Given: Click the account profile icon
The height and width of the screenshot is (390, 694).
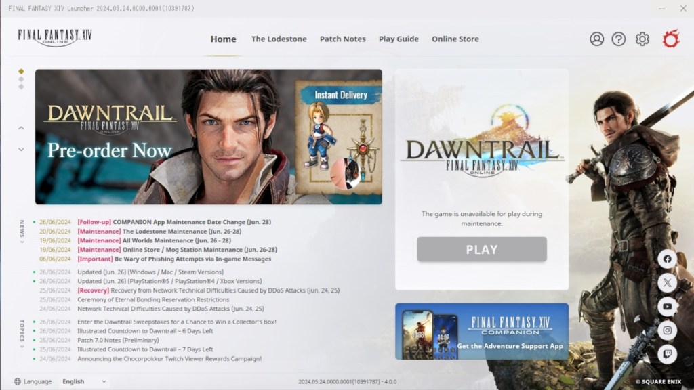Looking at the screenshot, I should click(597, 39).
